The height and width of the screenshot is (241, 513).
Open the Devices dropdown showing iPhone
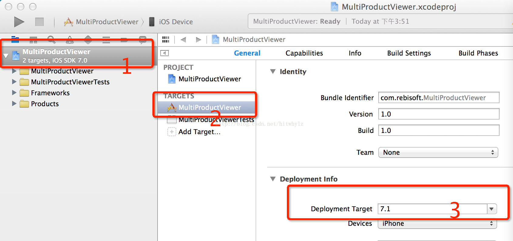[x=437, y=224]
